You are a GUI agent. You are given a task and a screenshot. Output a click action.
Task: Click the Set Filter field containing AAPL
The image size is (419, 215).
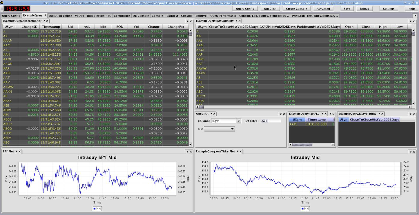click(x=271, y=121)
